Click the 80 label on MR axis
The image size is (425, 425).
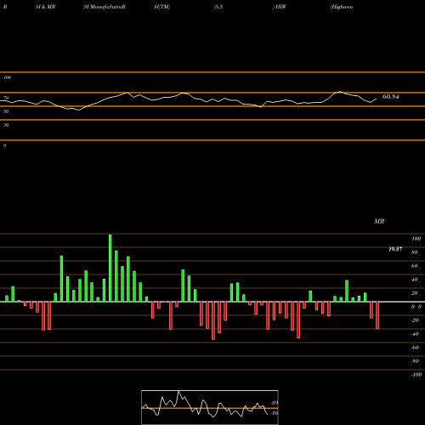click(x=415, y=252)
